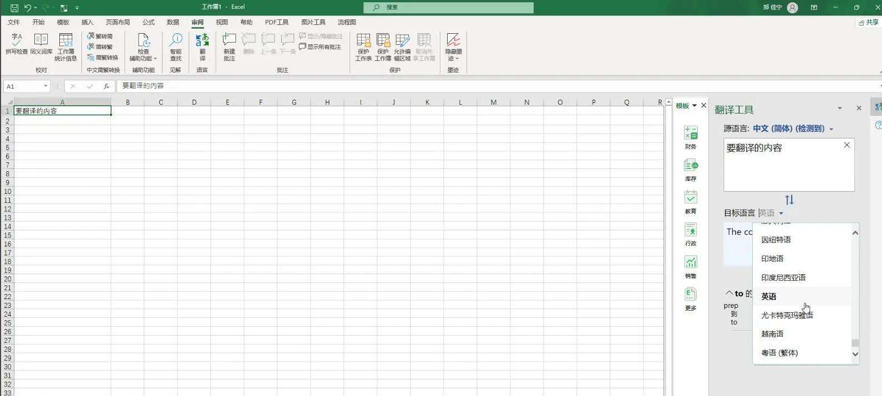The width and height of the screenshot is (882, 396).
Task: Convert text with 简转繁
Action: coord(100,47)
